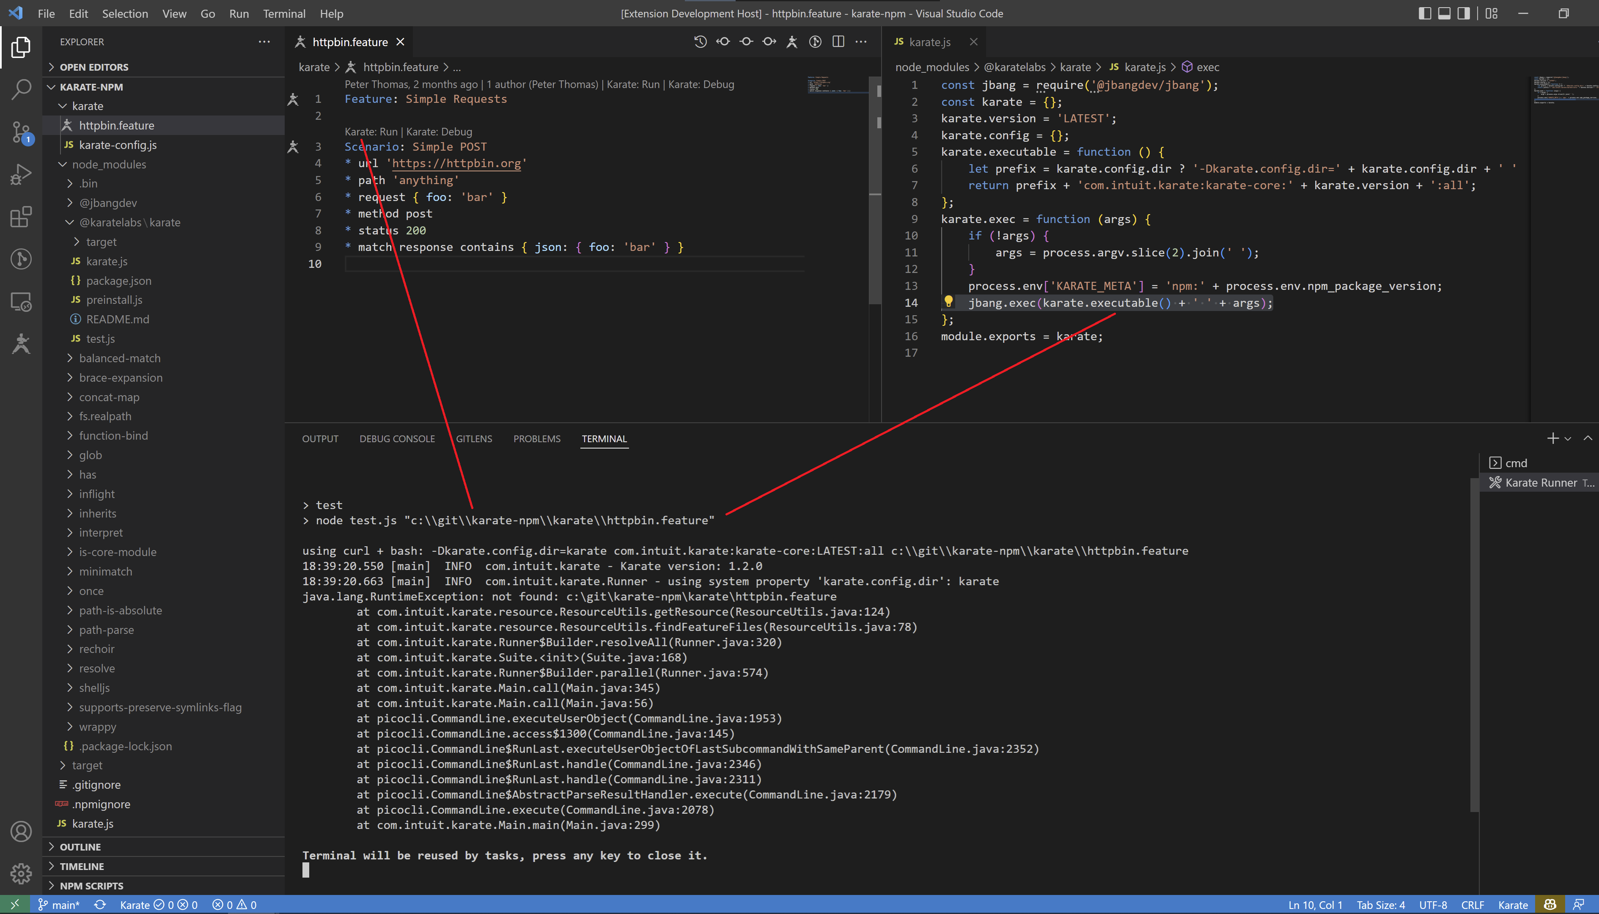1599x914 pixels.
Task: Toggle the panel visibility
Action: pos(1444,13)
